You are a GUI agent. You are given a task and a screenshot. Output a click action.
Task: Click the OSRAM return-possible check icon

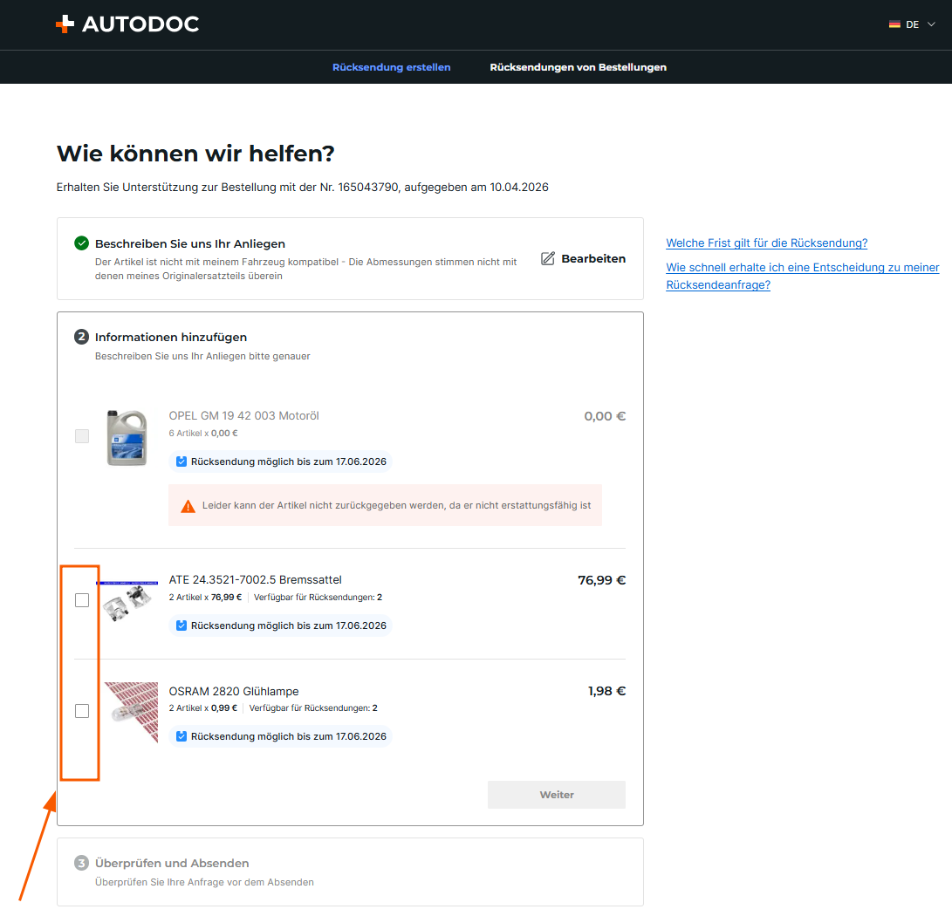coord(181,736)
